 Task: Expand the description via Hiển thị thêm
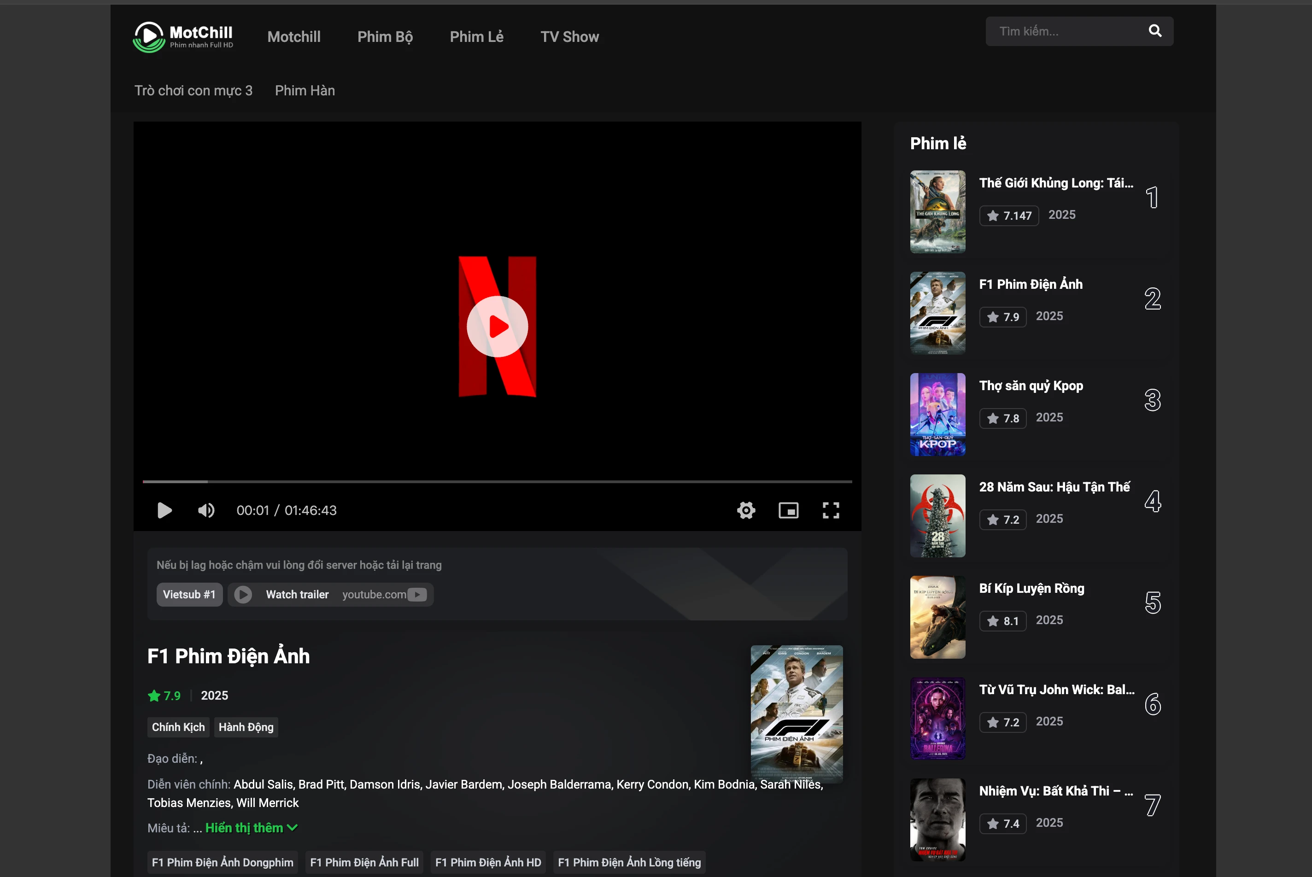coord(244,827)
